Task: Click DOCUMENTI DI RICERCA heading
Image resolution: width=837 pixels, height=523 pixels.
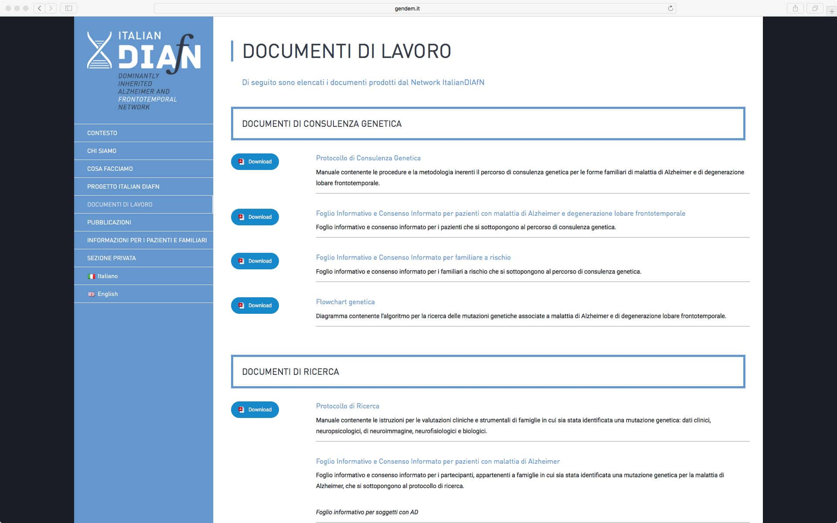Action: pyautogui.click(x=290, y=372)
